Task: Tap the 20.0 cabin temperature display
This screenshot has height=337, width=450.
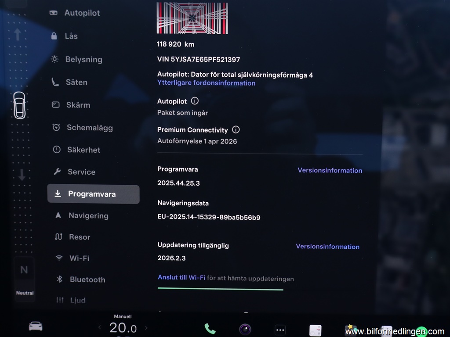Action: tap(123, 328)
